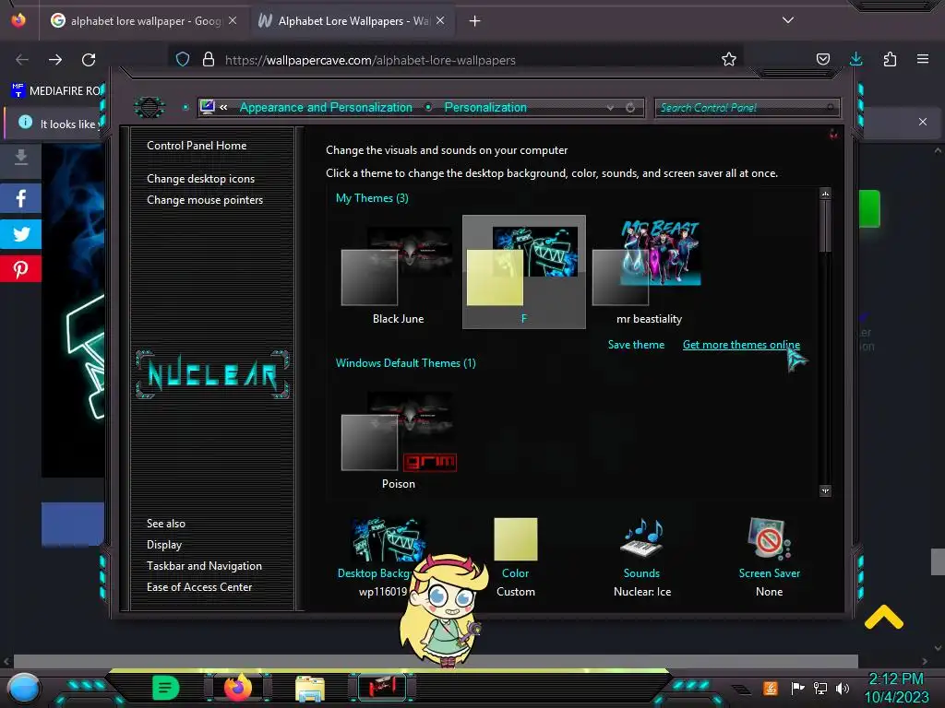Screen dimensions: 945x708
Task: Click yellow scroll-to-top arrow
Action: 883,617
